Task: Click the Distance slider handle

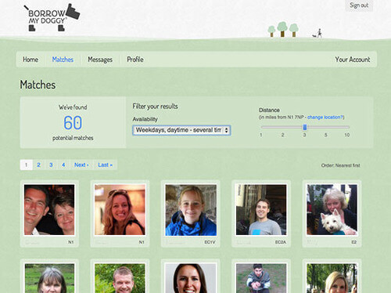Action: coord(305,127)
